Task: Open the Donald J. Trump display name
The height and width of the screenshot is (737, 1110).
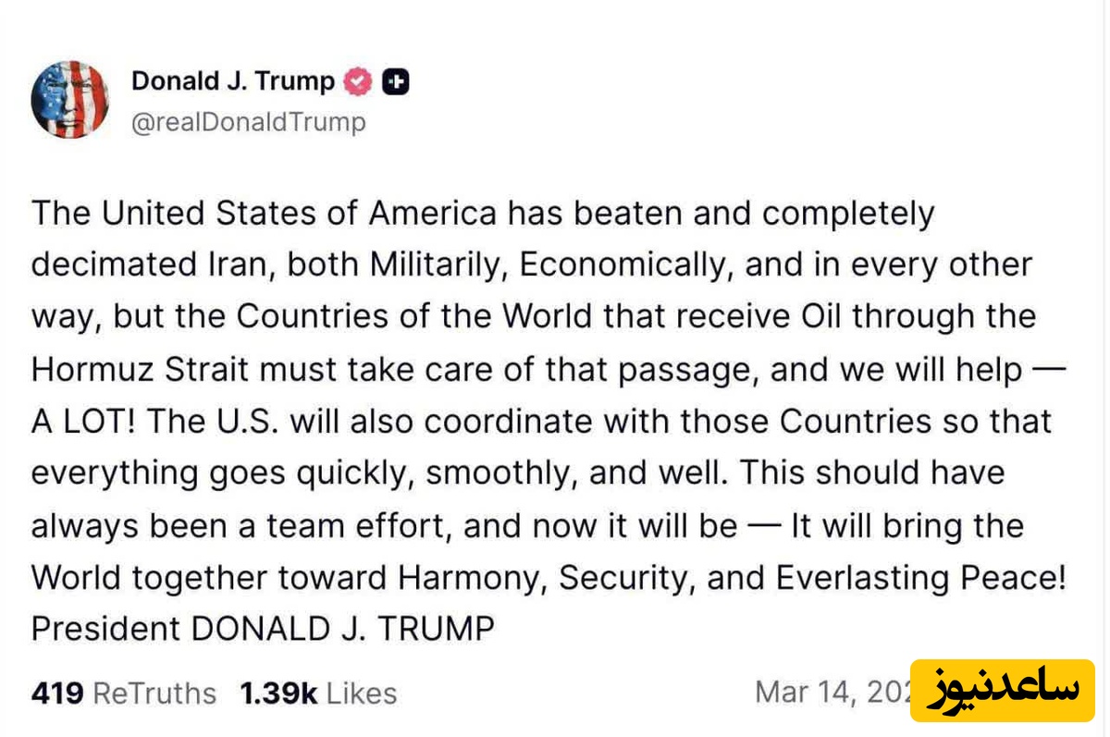Action: click(233, 81)
